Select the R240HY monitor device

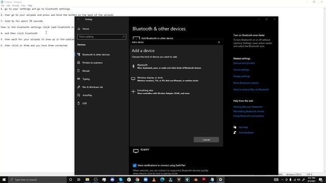point(142,150)
